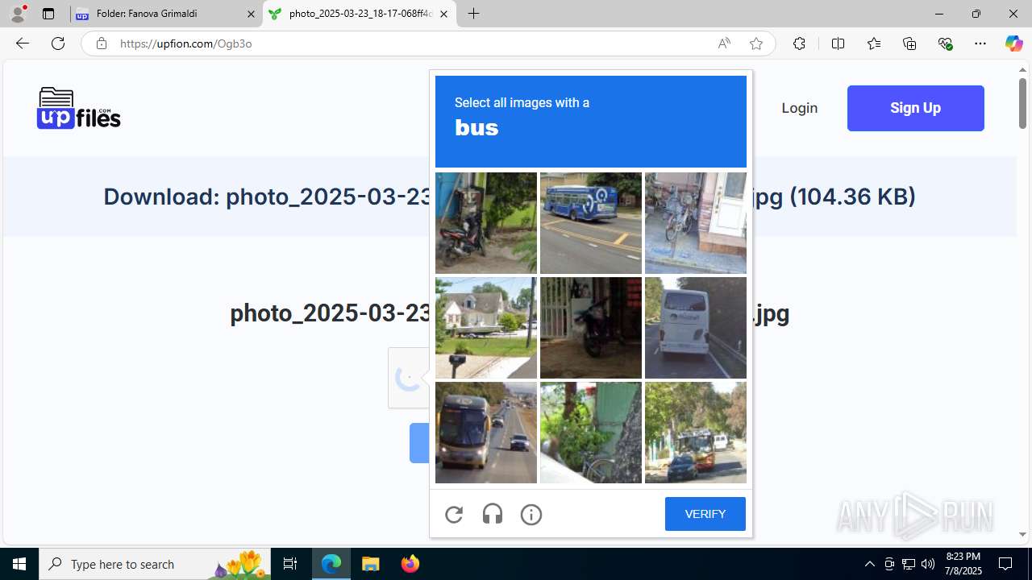This screenshot has width=1032, height=580.
Task: Go back with browser back arrow
Action: click(x=23, y=43)
